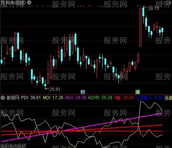Select the ADX: 39.39 indicator value
172x148 pixels.
(76, 98)
